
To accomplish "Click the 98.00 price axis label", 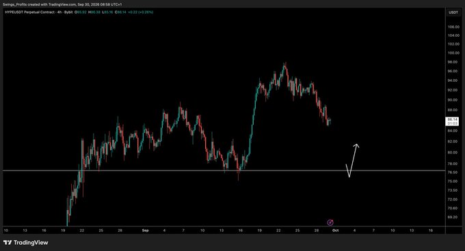I will tap(453, 62).
